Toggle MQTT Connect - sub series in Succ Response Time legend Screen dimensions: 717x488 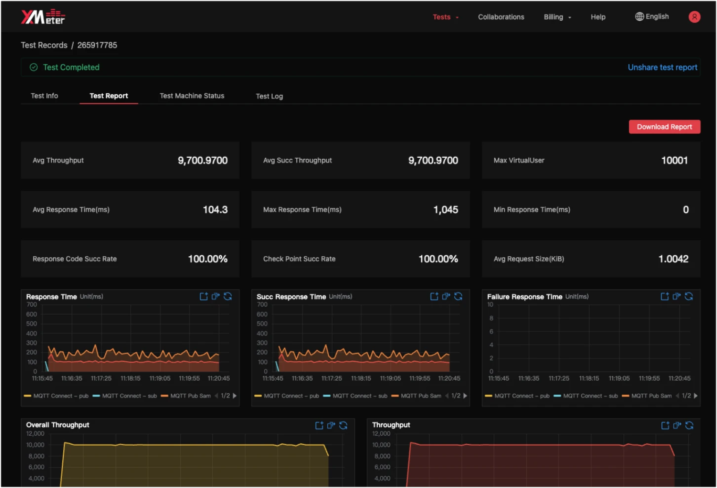(x=355, y=396)
